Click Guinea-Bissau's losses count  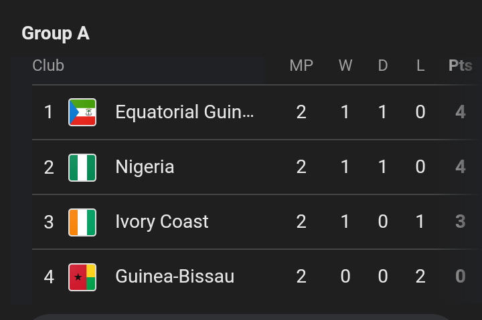[420, 277]
